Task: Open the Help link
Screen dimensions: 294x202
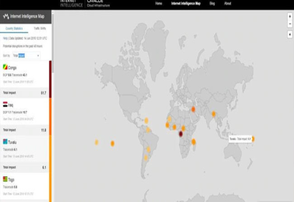Action: tap(5, 38)
